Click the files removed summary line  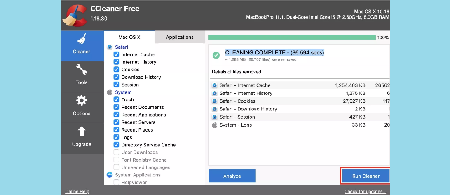tap(261, 59)
